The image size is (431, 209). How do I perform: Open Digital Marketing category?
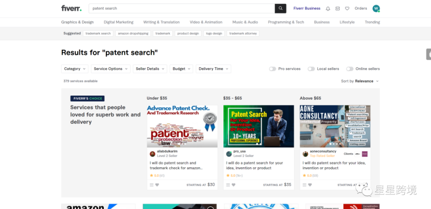[x=118, y=22]
